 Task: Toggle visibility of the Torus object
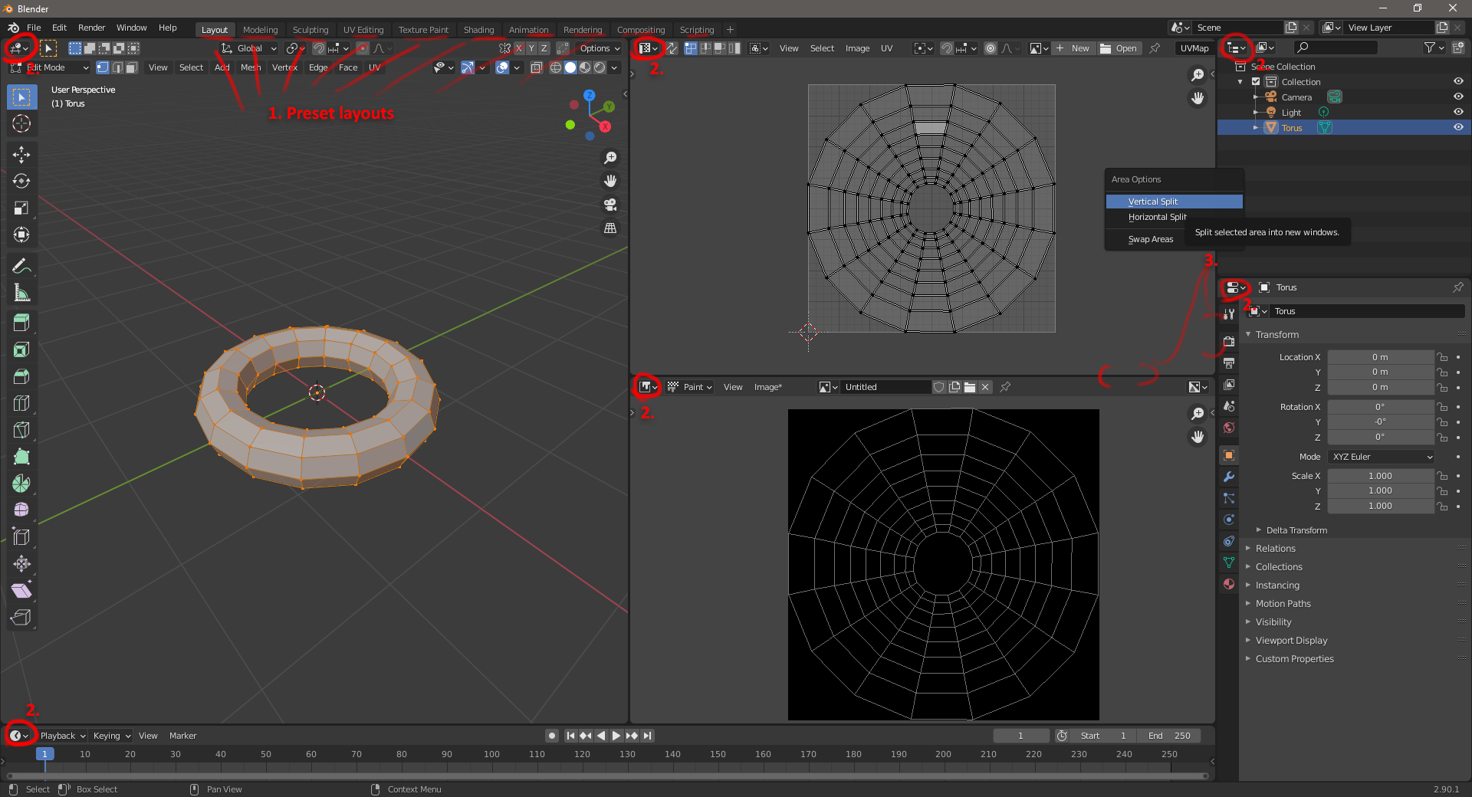[1457, 128]
